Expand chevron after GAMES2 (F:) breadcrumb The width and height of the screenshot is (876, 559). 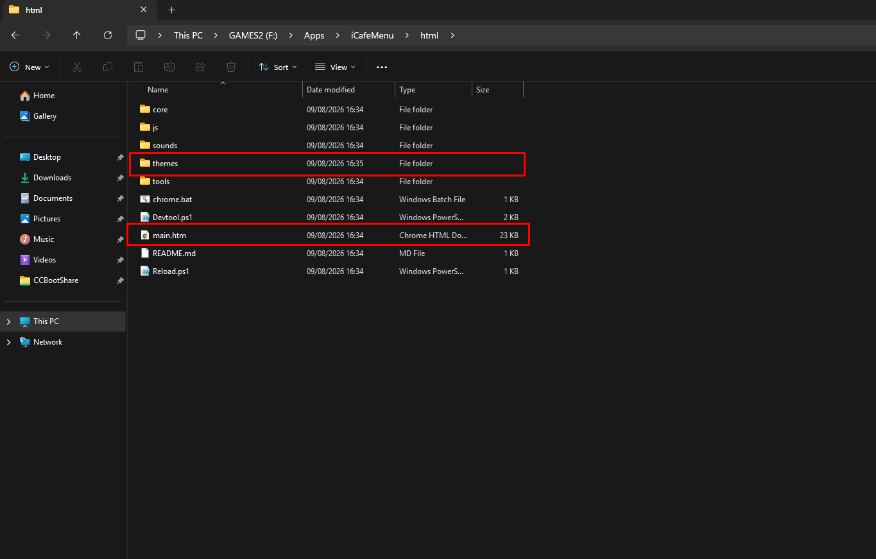291,35
